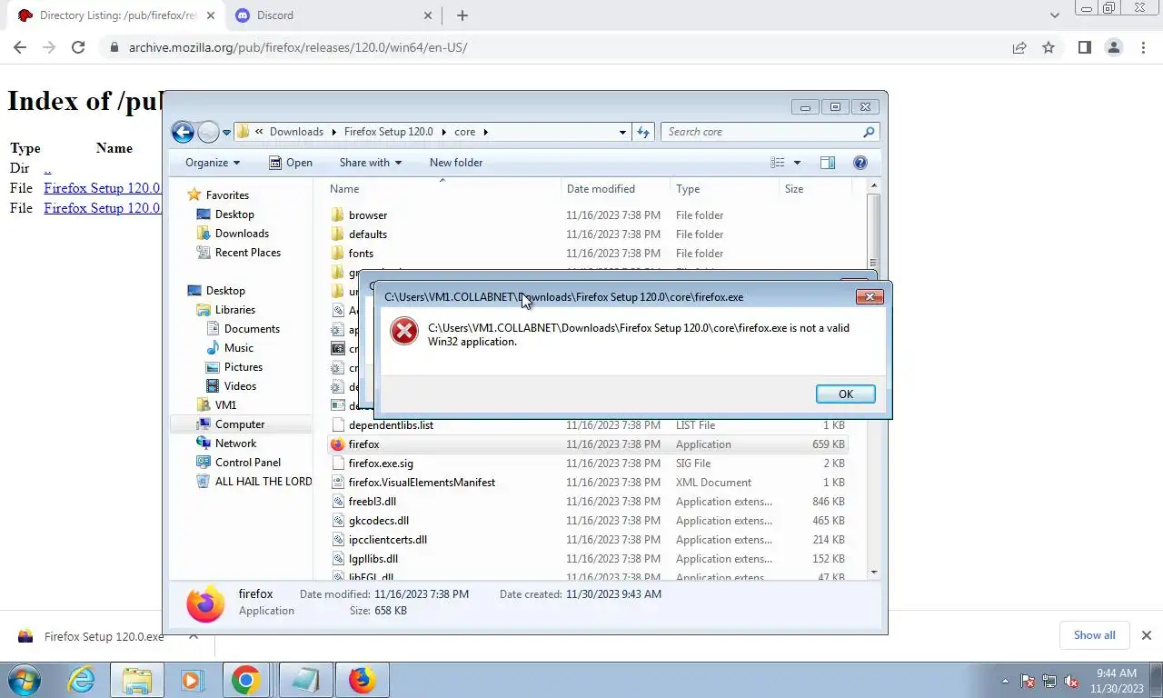The height and width of the screenshot is (698, 1163).
Task: Create a New folder
Action: [x=456, y=163]
